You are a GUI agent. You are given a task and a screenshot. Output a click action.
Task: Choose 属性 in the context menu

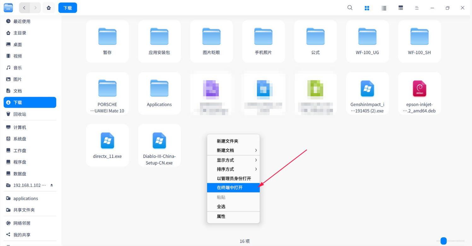[221, 216]
